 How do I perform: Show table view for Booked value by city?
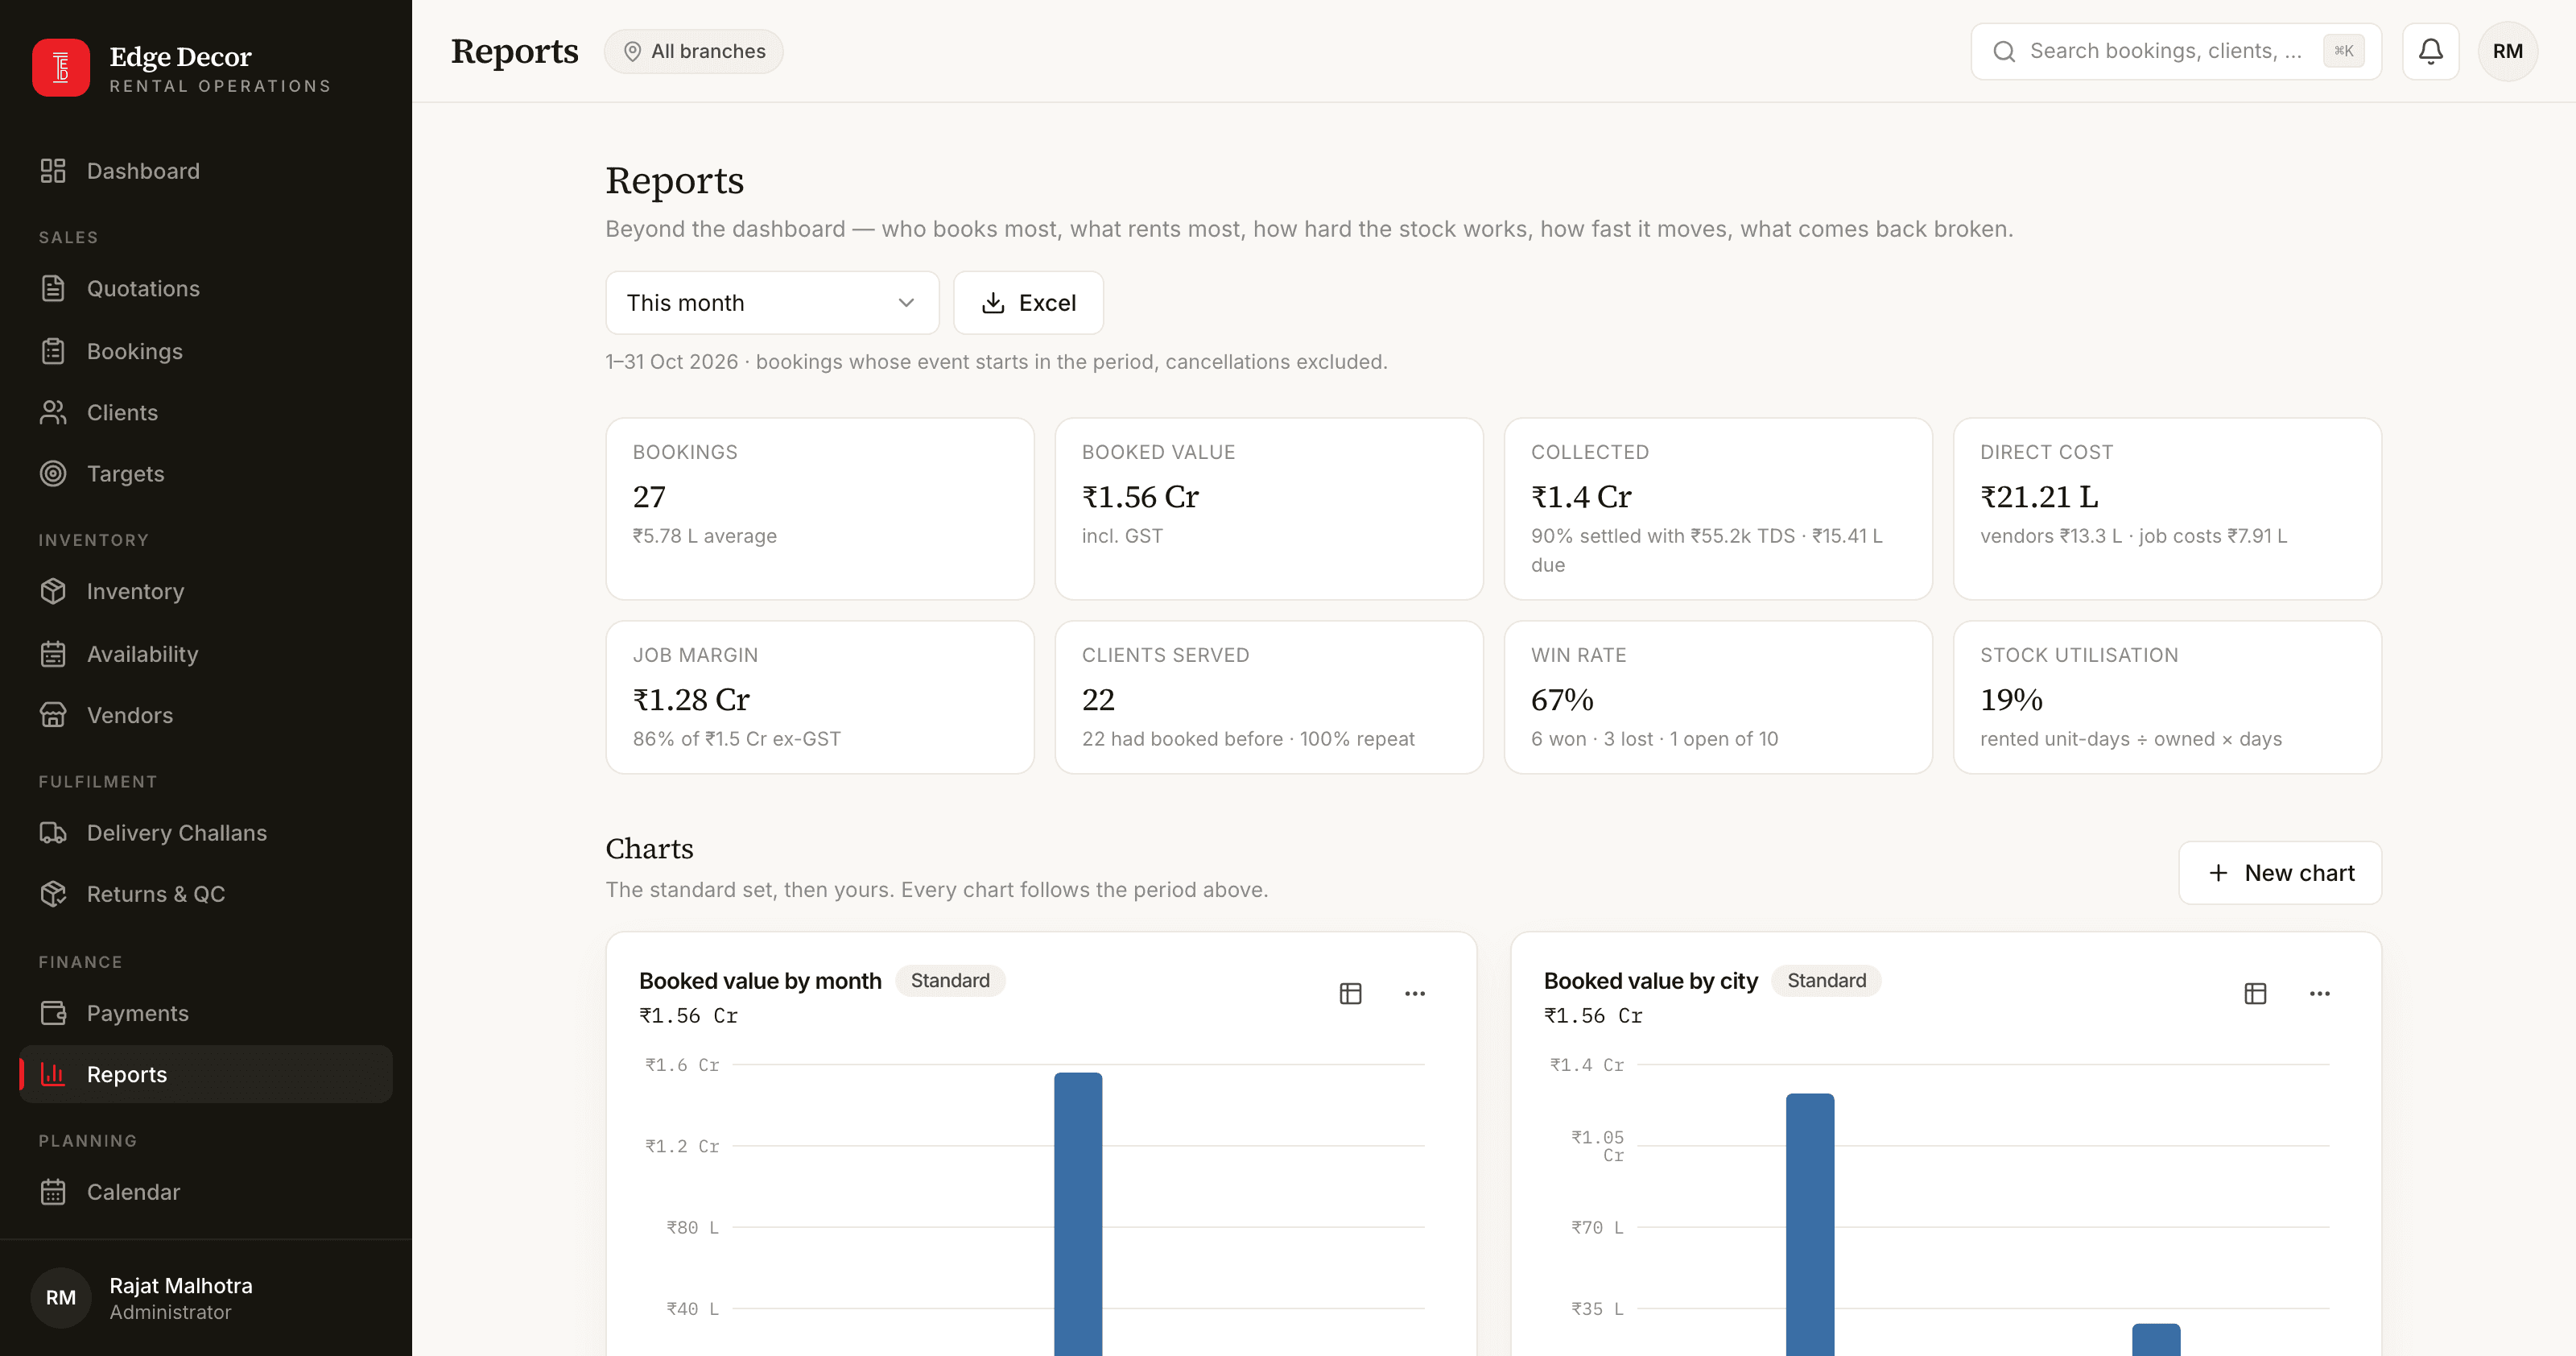(x=2255, y=993)
